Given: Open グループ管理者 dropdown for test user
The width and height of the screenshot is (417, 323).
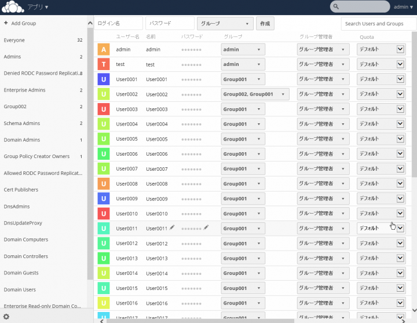Looking at the screenshot, I should [x=323, y=64].
